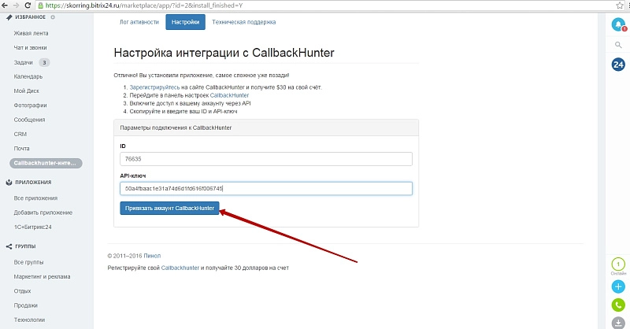Go back with browser back arrow
The width and height of the screenshot is (630, 329).
pos(5,5)
